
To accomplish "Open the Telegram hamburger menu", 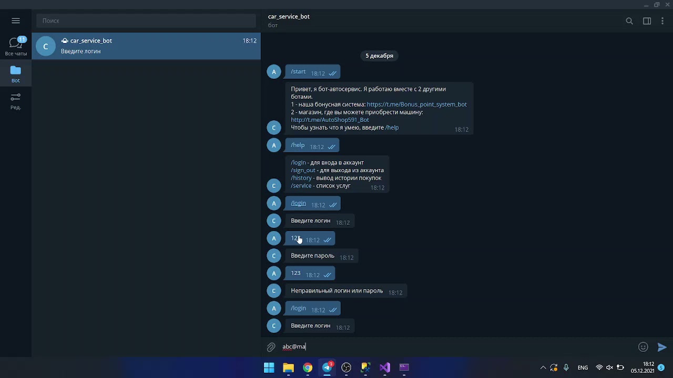I will coord(16,20).
